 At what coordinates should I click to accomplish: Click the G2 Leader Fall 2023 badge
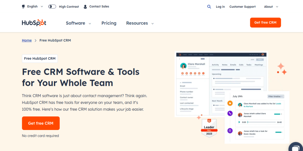click(209, 128)
